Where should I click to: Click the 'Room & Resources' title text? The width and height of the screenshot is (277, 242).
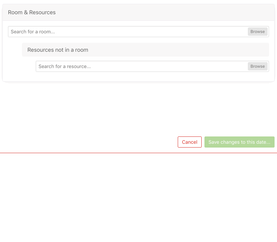(x=32, y=12)
